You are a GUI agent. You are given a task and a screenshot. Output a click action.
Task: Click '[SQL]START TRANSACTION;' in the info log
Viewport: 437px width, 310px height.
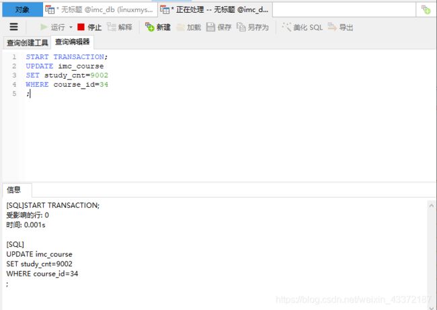[53, 206]
